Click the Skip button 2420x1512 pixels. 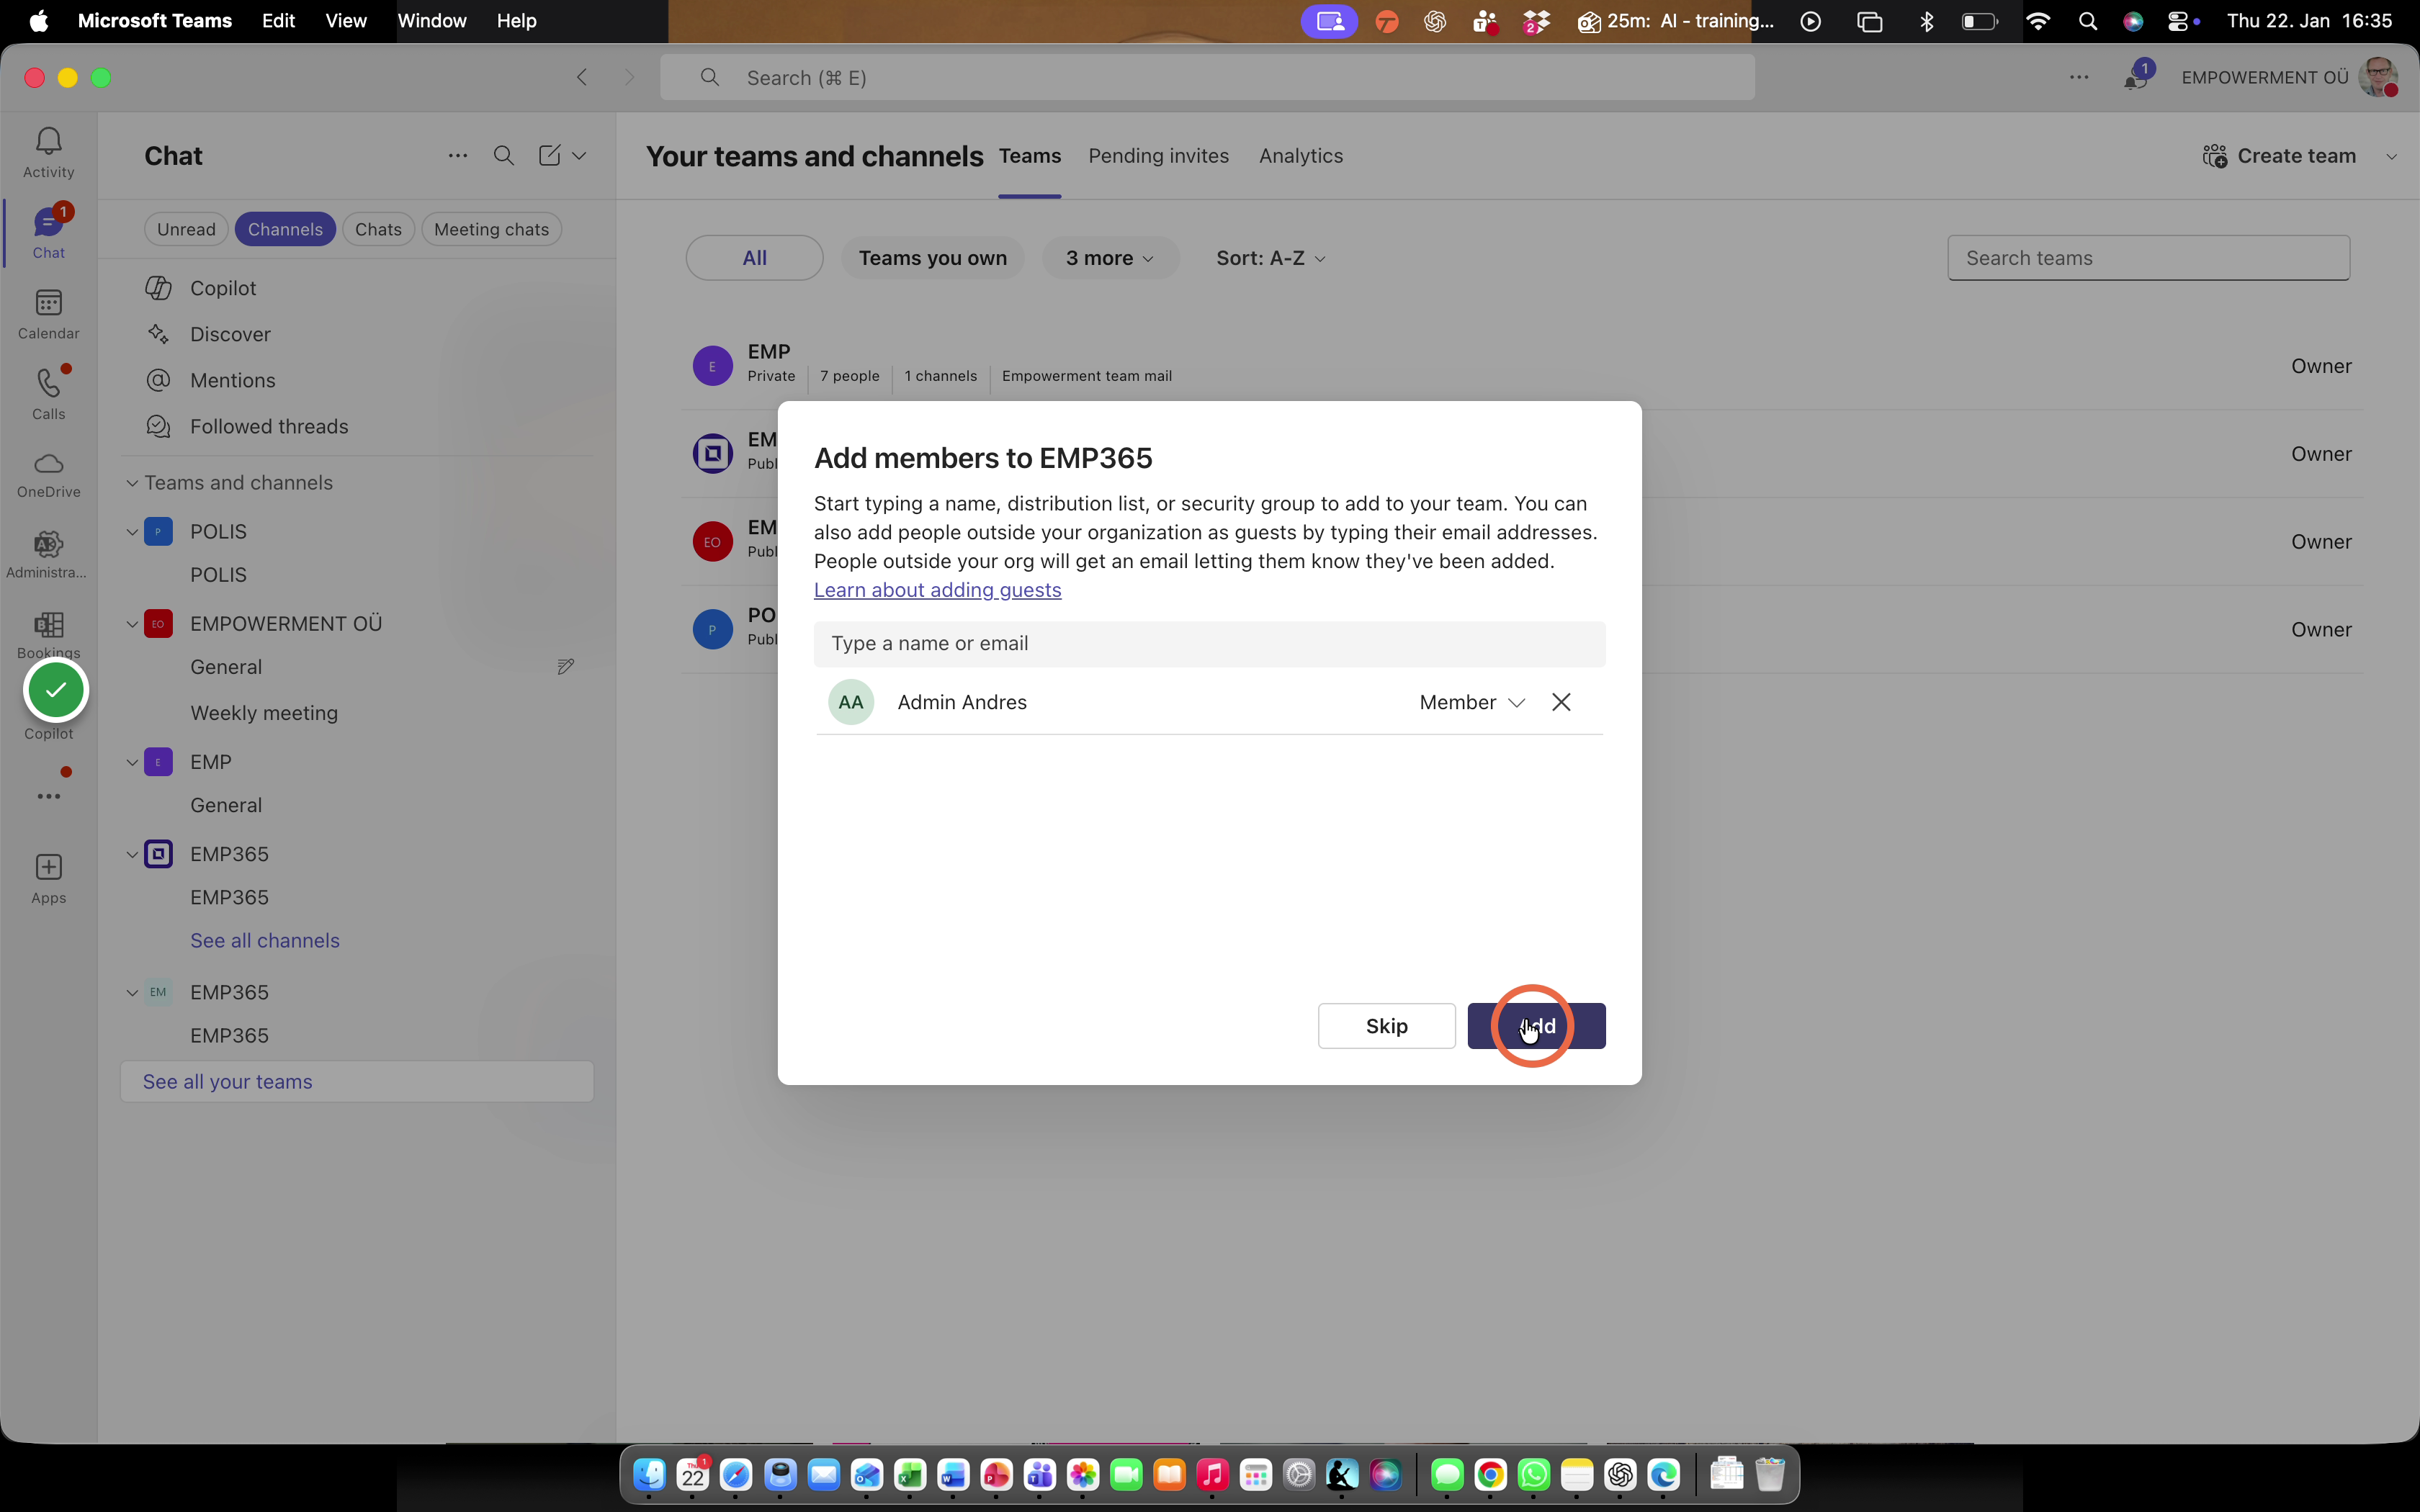[1386, 1026]
